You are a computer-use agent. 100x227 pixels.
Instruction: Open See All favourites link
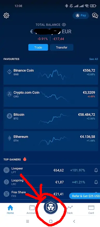click(x=94, y=59)
